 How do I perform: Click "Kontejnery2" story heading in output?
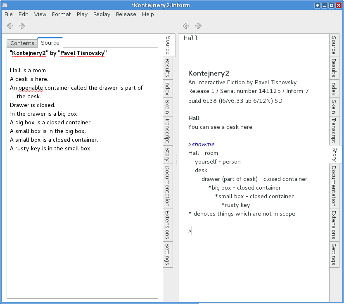[x=209, y=73]
